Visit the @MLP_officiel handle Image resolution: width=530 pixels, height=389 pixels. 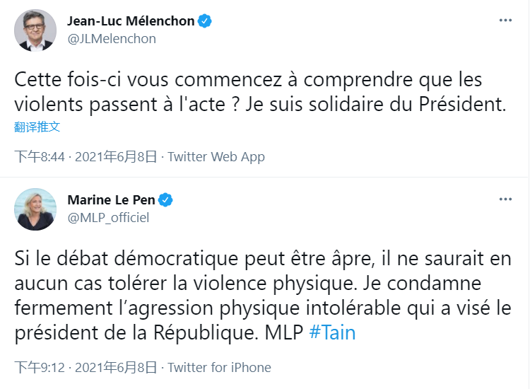107,218
